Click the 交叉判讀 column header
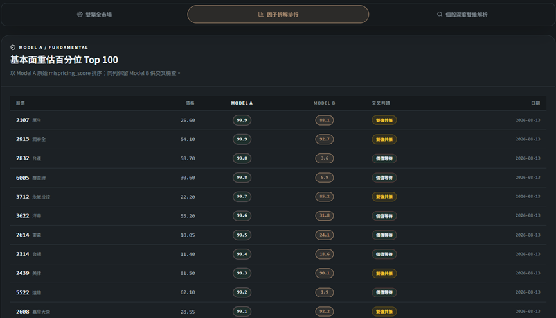556x318 pixels. (x=381, y=103)
